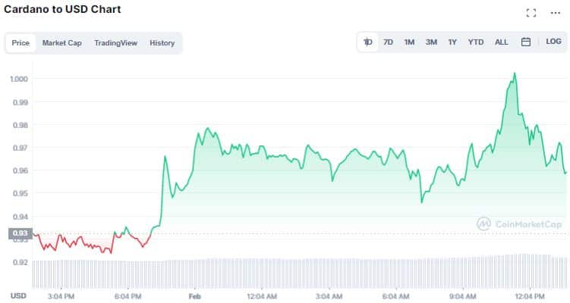Open the three-dot more options menu

click(x=555, y=13)
